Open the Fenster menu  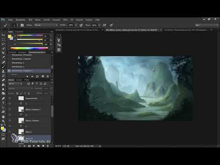(89, 20)
